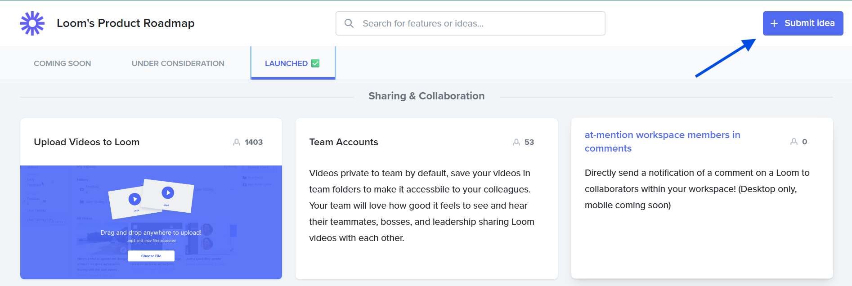Click the voter icon on Team Accounts card
852x286 pixels.
[x=516, y=142]
